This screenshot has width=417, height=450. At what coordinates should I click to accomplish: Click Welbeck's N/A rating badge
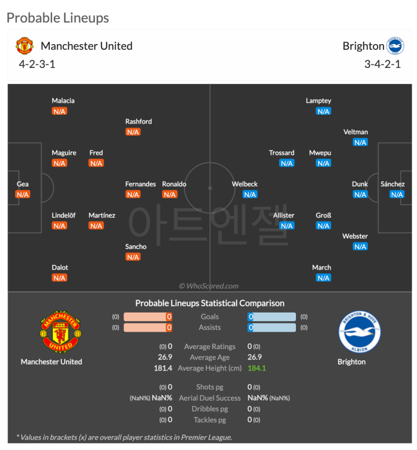(x=250, y=195)
